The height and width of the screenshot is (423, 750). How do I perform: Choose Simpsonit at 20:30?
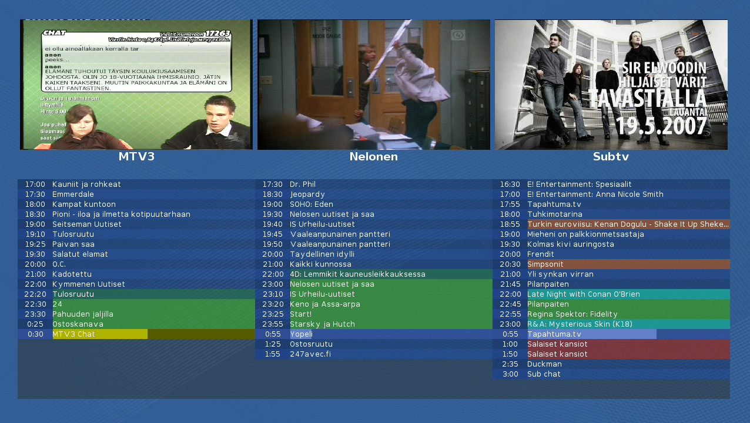tap(611, 264)
